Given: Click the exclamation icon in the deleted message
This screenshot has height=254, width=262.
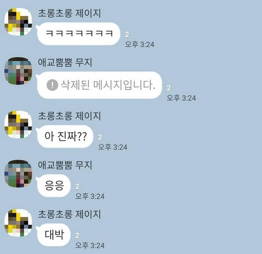Looking at the screenshot, I should (52, 85).
